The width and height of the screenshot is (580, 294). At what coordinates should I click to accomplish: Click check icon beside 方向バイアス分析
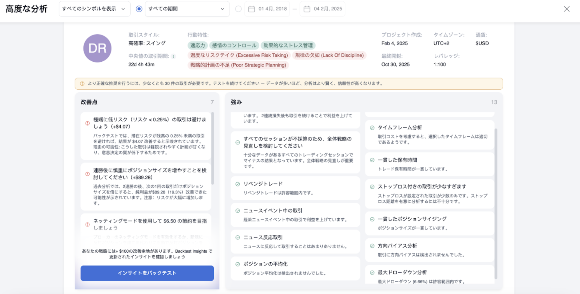pyautogui.click(x=372, y=246)
